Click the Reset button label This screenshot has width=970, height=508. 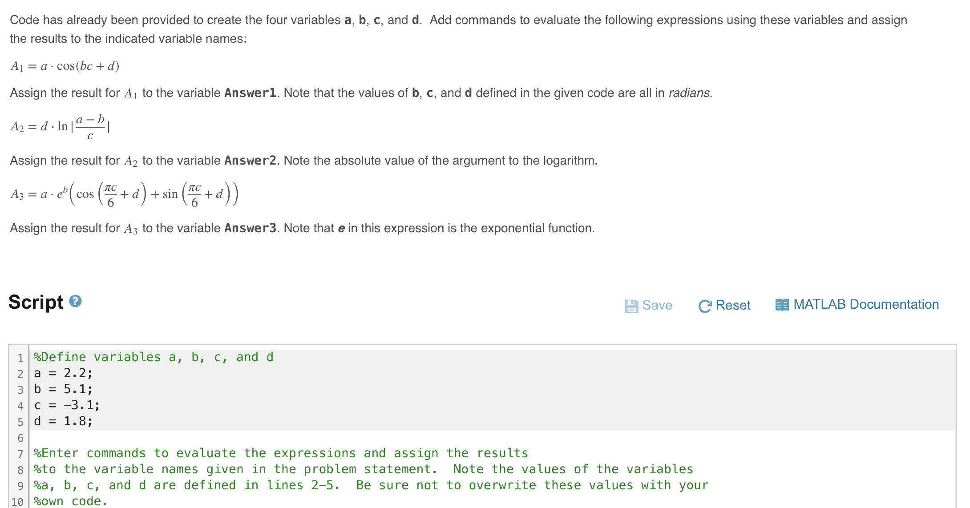pos(733,305)
